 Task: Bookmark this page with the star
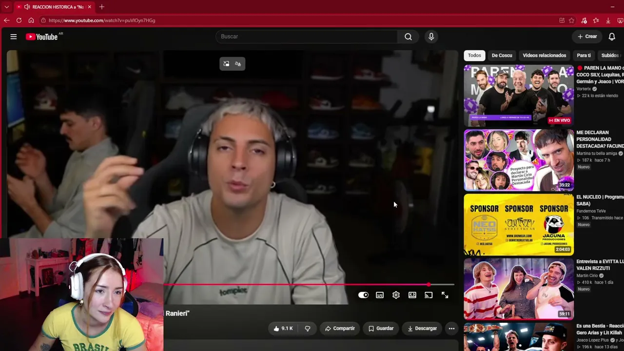(x=571, y=20)
